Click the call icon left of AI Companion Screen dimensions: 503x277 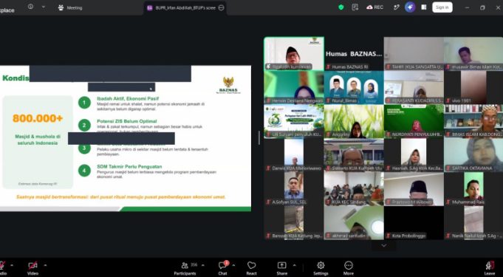pos(397,7)
